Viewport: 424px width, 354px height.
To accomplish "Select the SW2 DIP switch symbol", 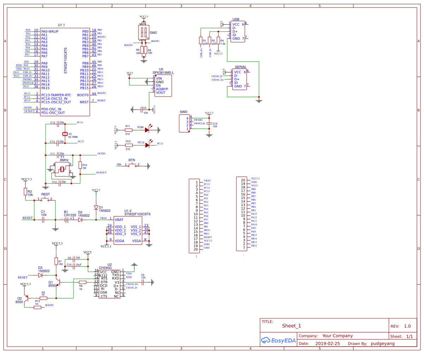I will click(143, 32).
